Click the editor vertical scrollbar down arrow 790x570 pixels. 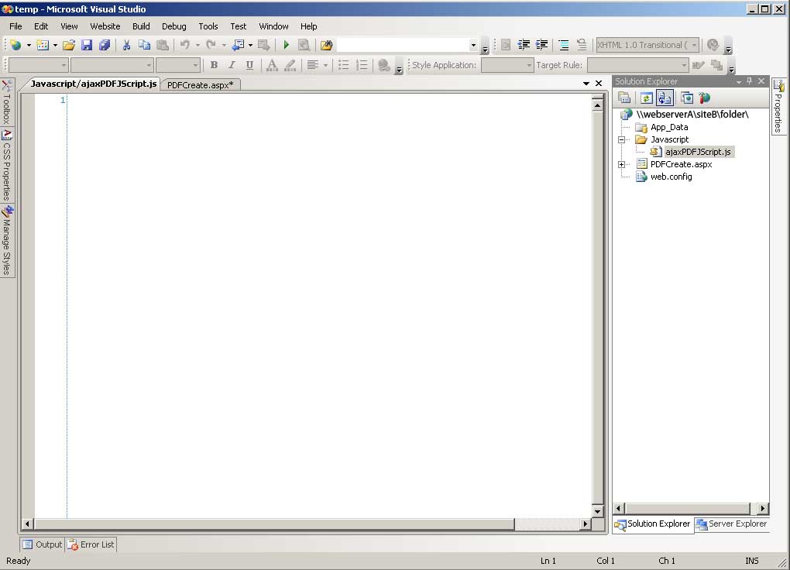tap(598, 512)
